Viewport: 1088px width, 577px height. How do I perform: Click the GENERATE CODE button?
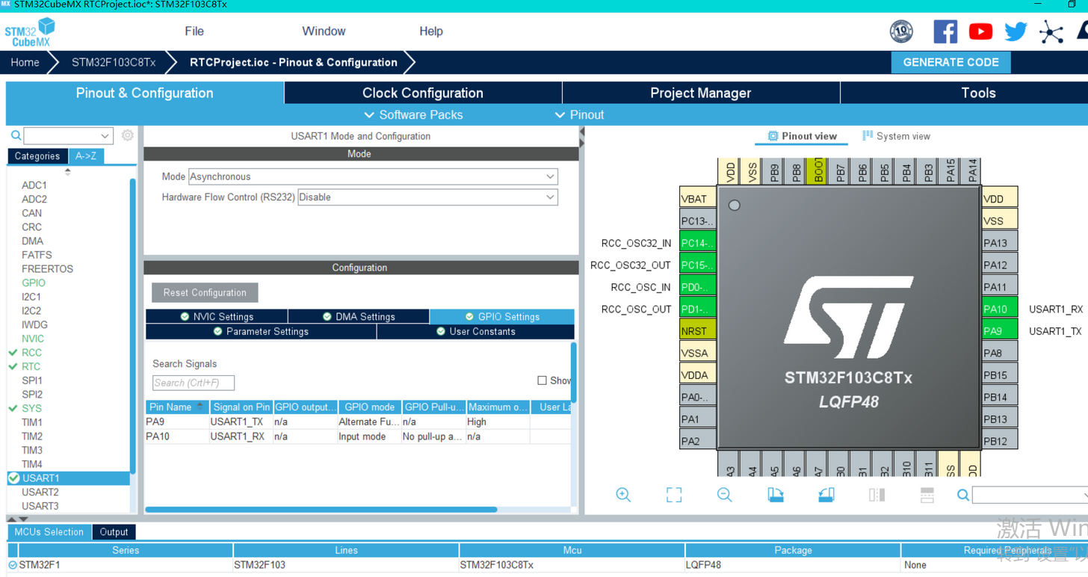pyautogui.click(x=951, y=62)
